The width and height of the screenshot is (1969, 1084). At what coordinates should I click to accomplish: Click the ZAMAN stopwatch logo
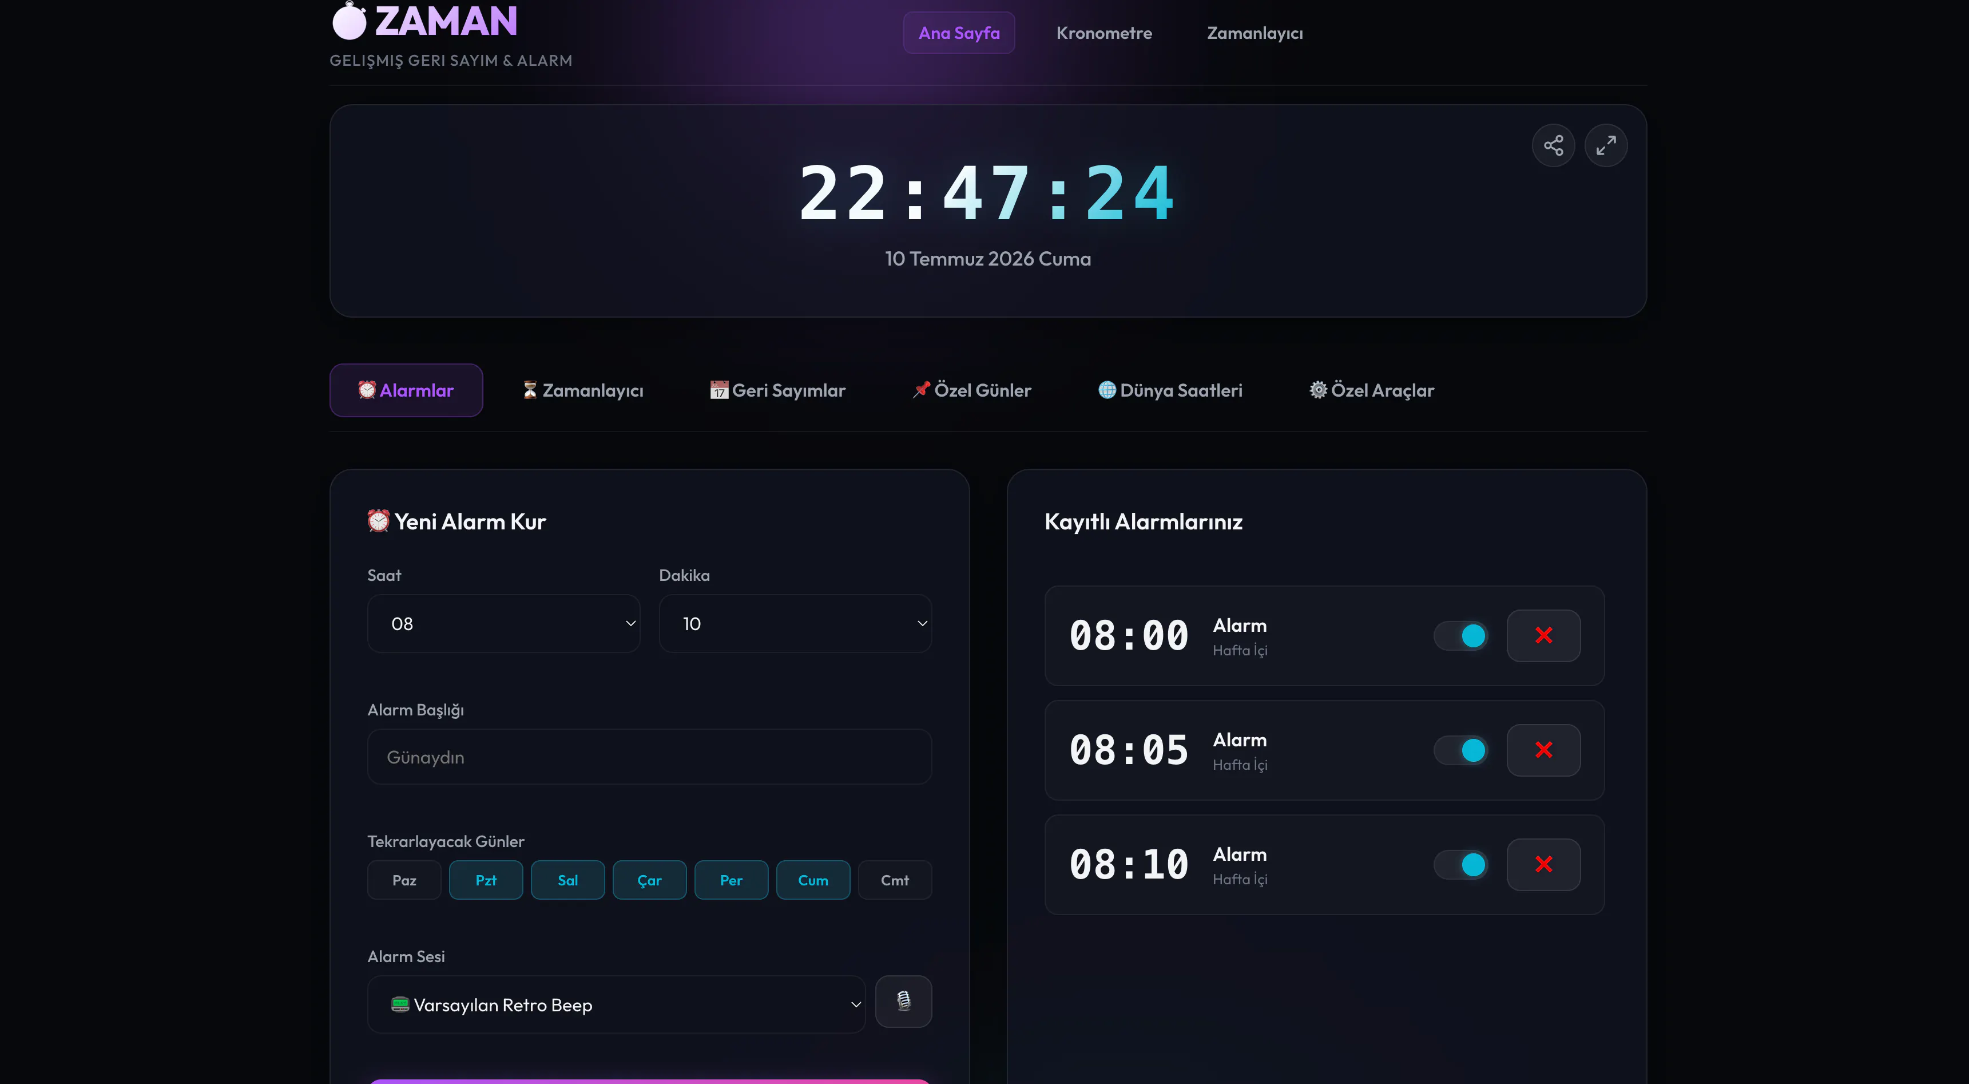pyautogui.click(x=425, y=21)
